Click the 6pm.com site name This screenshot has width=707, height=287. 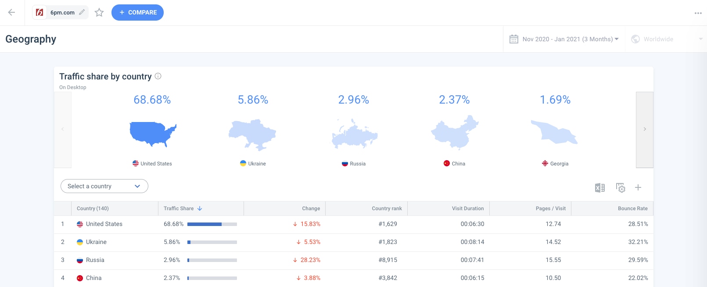pos(62,12)
